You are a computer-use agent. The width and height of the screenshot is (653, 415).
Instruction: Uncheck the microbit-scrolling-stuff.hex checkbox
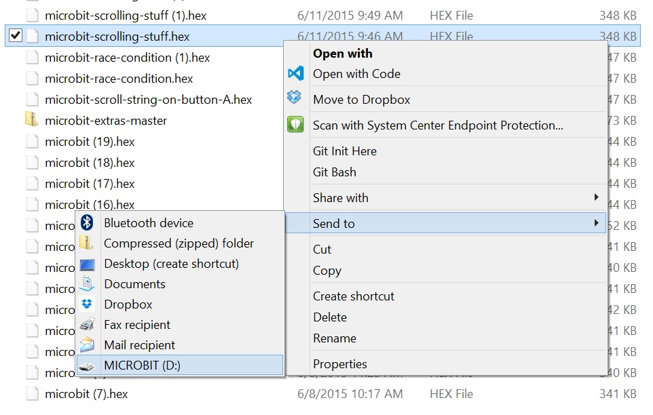pos(16,36)
